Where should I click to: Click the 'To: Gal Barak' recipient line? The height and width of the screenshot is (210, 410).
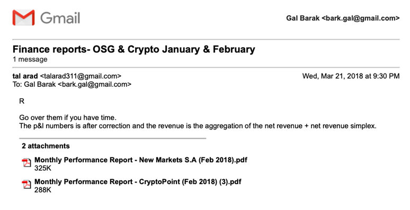click(x=72, y=84)
